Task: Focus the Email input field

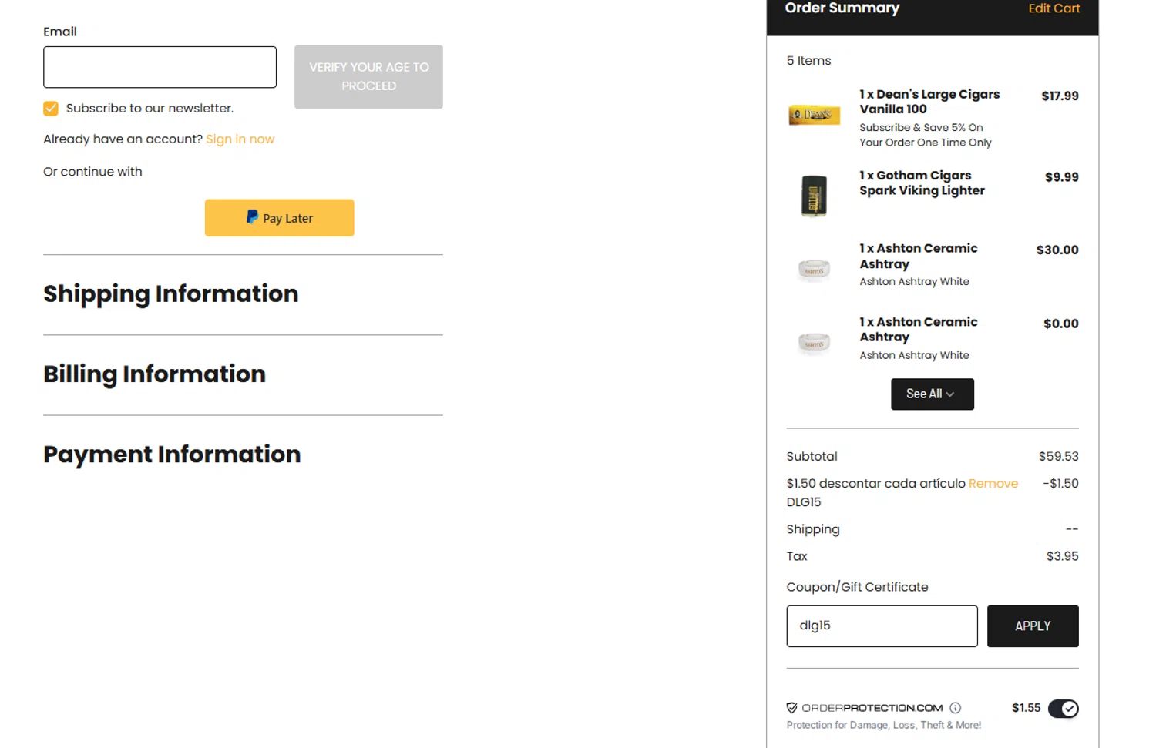Action: (160, 67)
